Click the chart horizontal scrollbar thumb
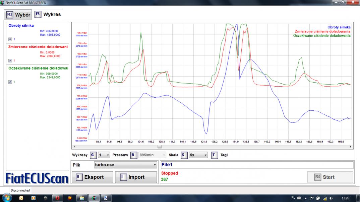The height and width of the screenshot is (202, 360). (160, 146)
